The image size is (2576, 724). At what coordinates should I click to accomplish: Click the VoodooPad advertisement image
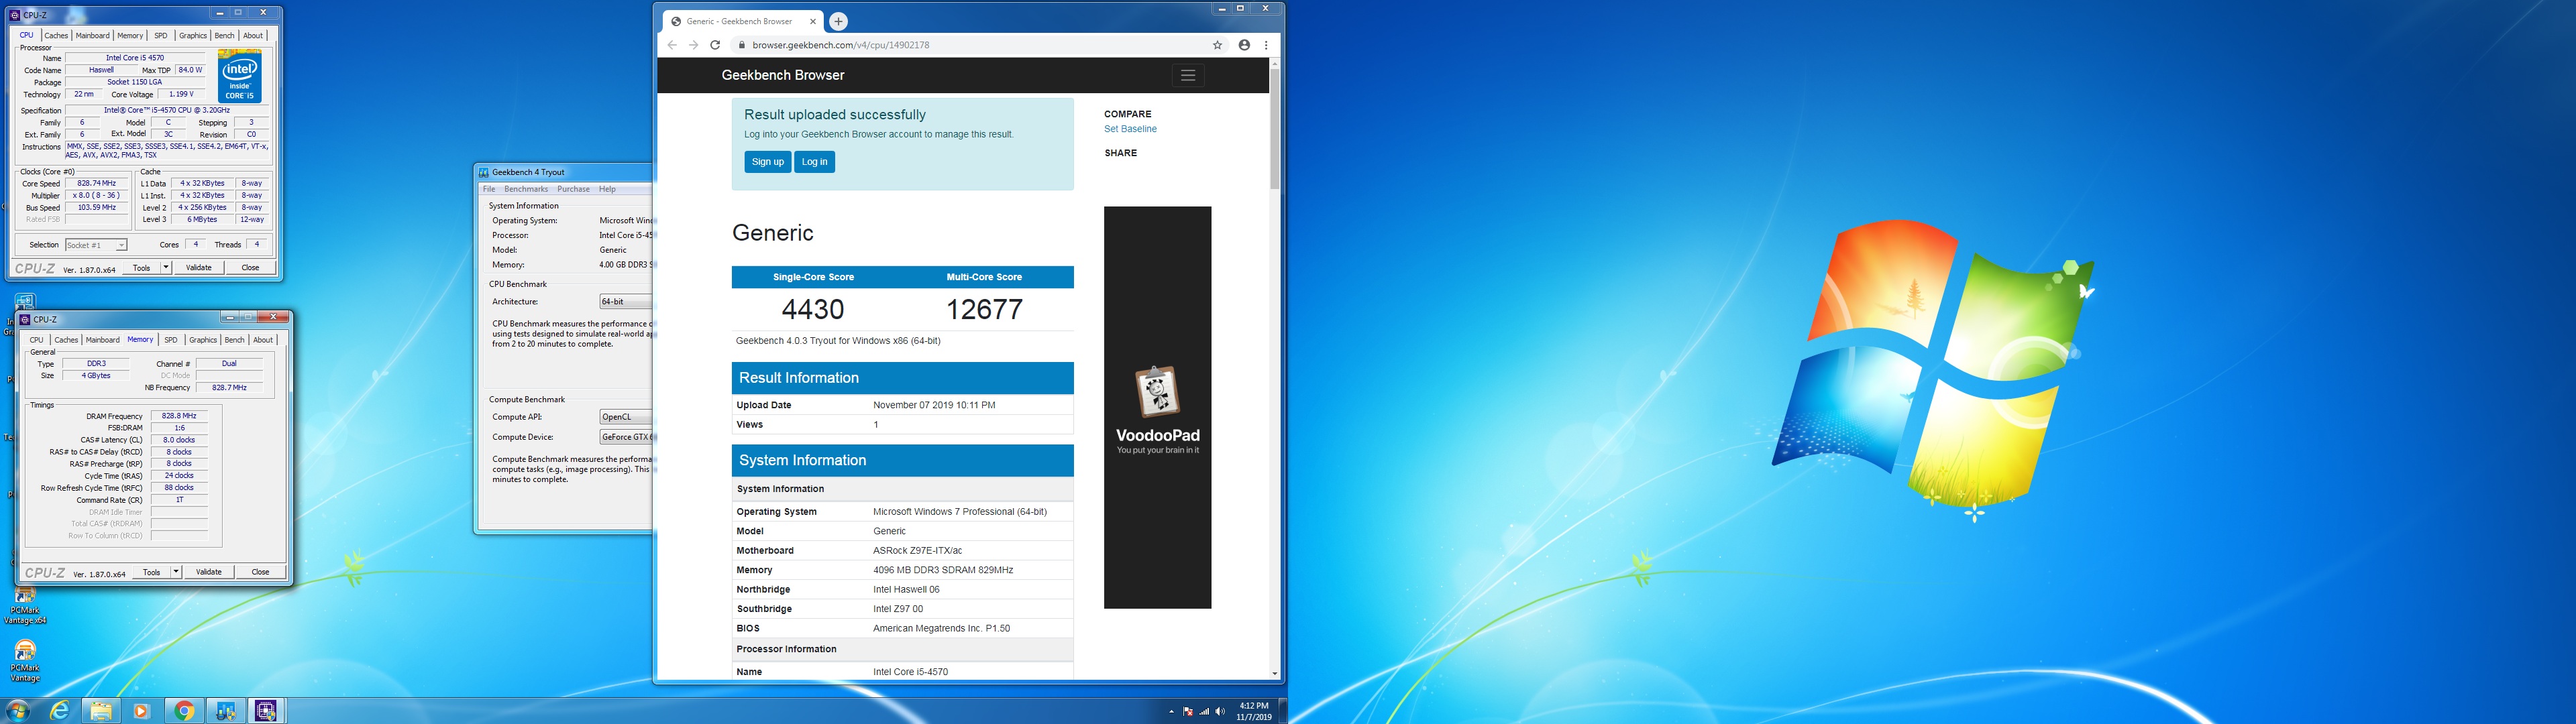[x=1157, y=407]
